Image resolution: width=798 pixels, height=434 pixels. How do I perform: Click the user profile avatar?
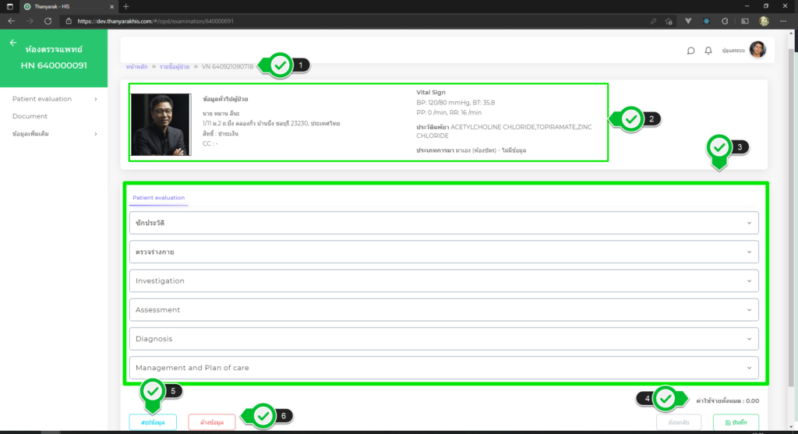tap(757, 50)
